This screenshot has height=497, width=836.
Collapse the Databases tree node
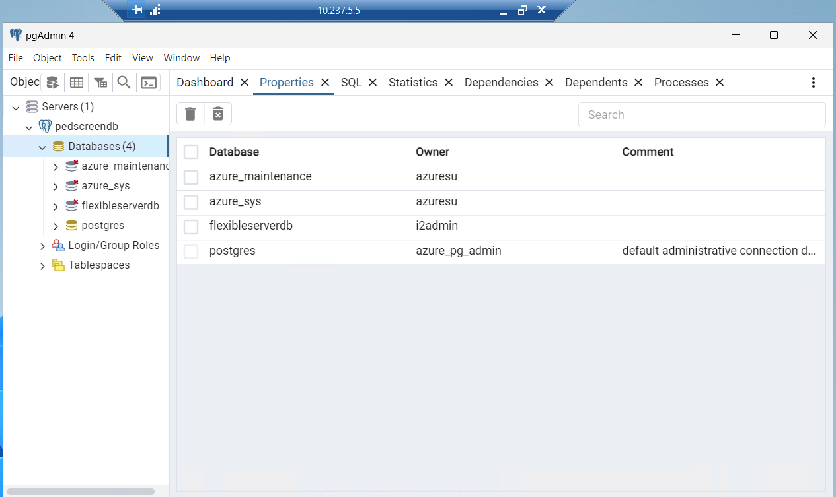pos(42,147)
